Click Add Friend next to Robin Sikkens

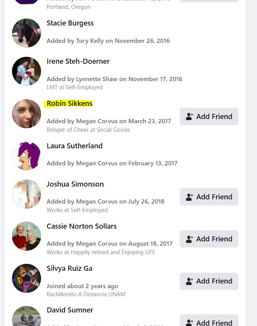[209, 116]
